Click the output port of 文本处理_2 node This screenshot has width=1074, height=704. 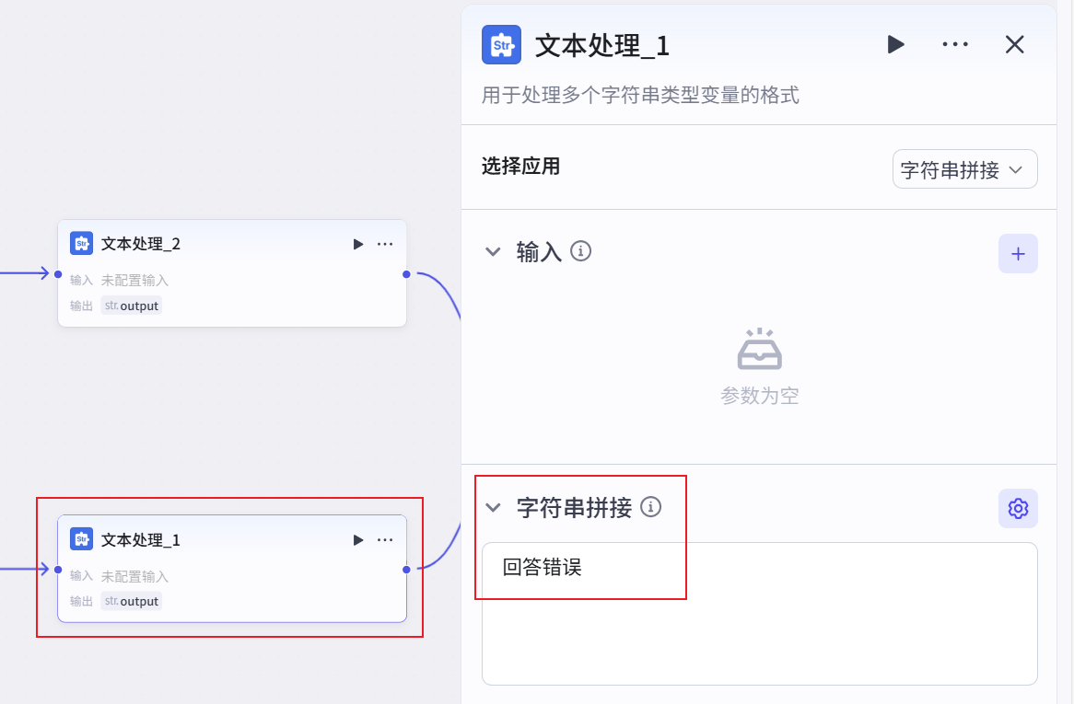(x=406, y=273)
